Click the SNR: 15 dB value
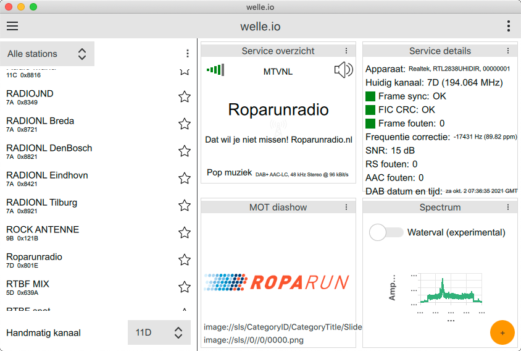Screen dimensions: 521x351 pos(390,150)
